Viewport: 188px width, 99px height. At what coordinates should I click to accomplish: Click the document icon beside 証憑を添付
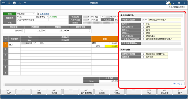tap(38, 14)
